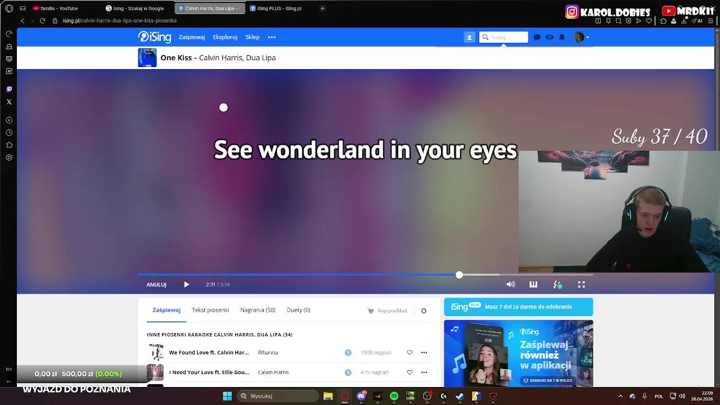Click the upload arrow icon

click(x=469, y=37)
